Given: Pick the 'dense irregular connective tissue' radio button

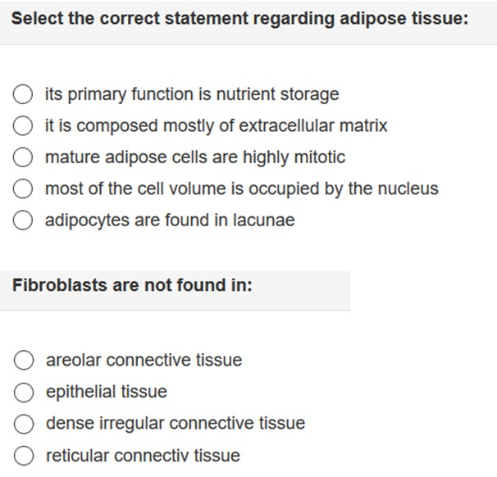Looking at the screenshot, I should 25,424.
